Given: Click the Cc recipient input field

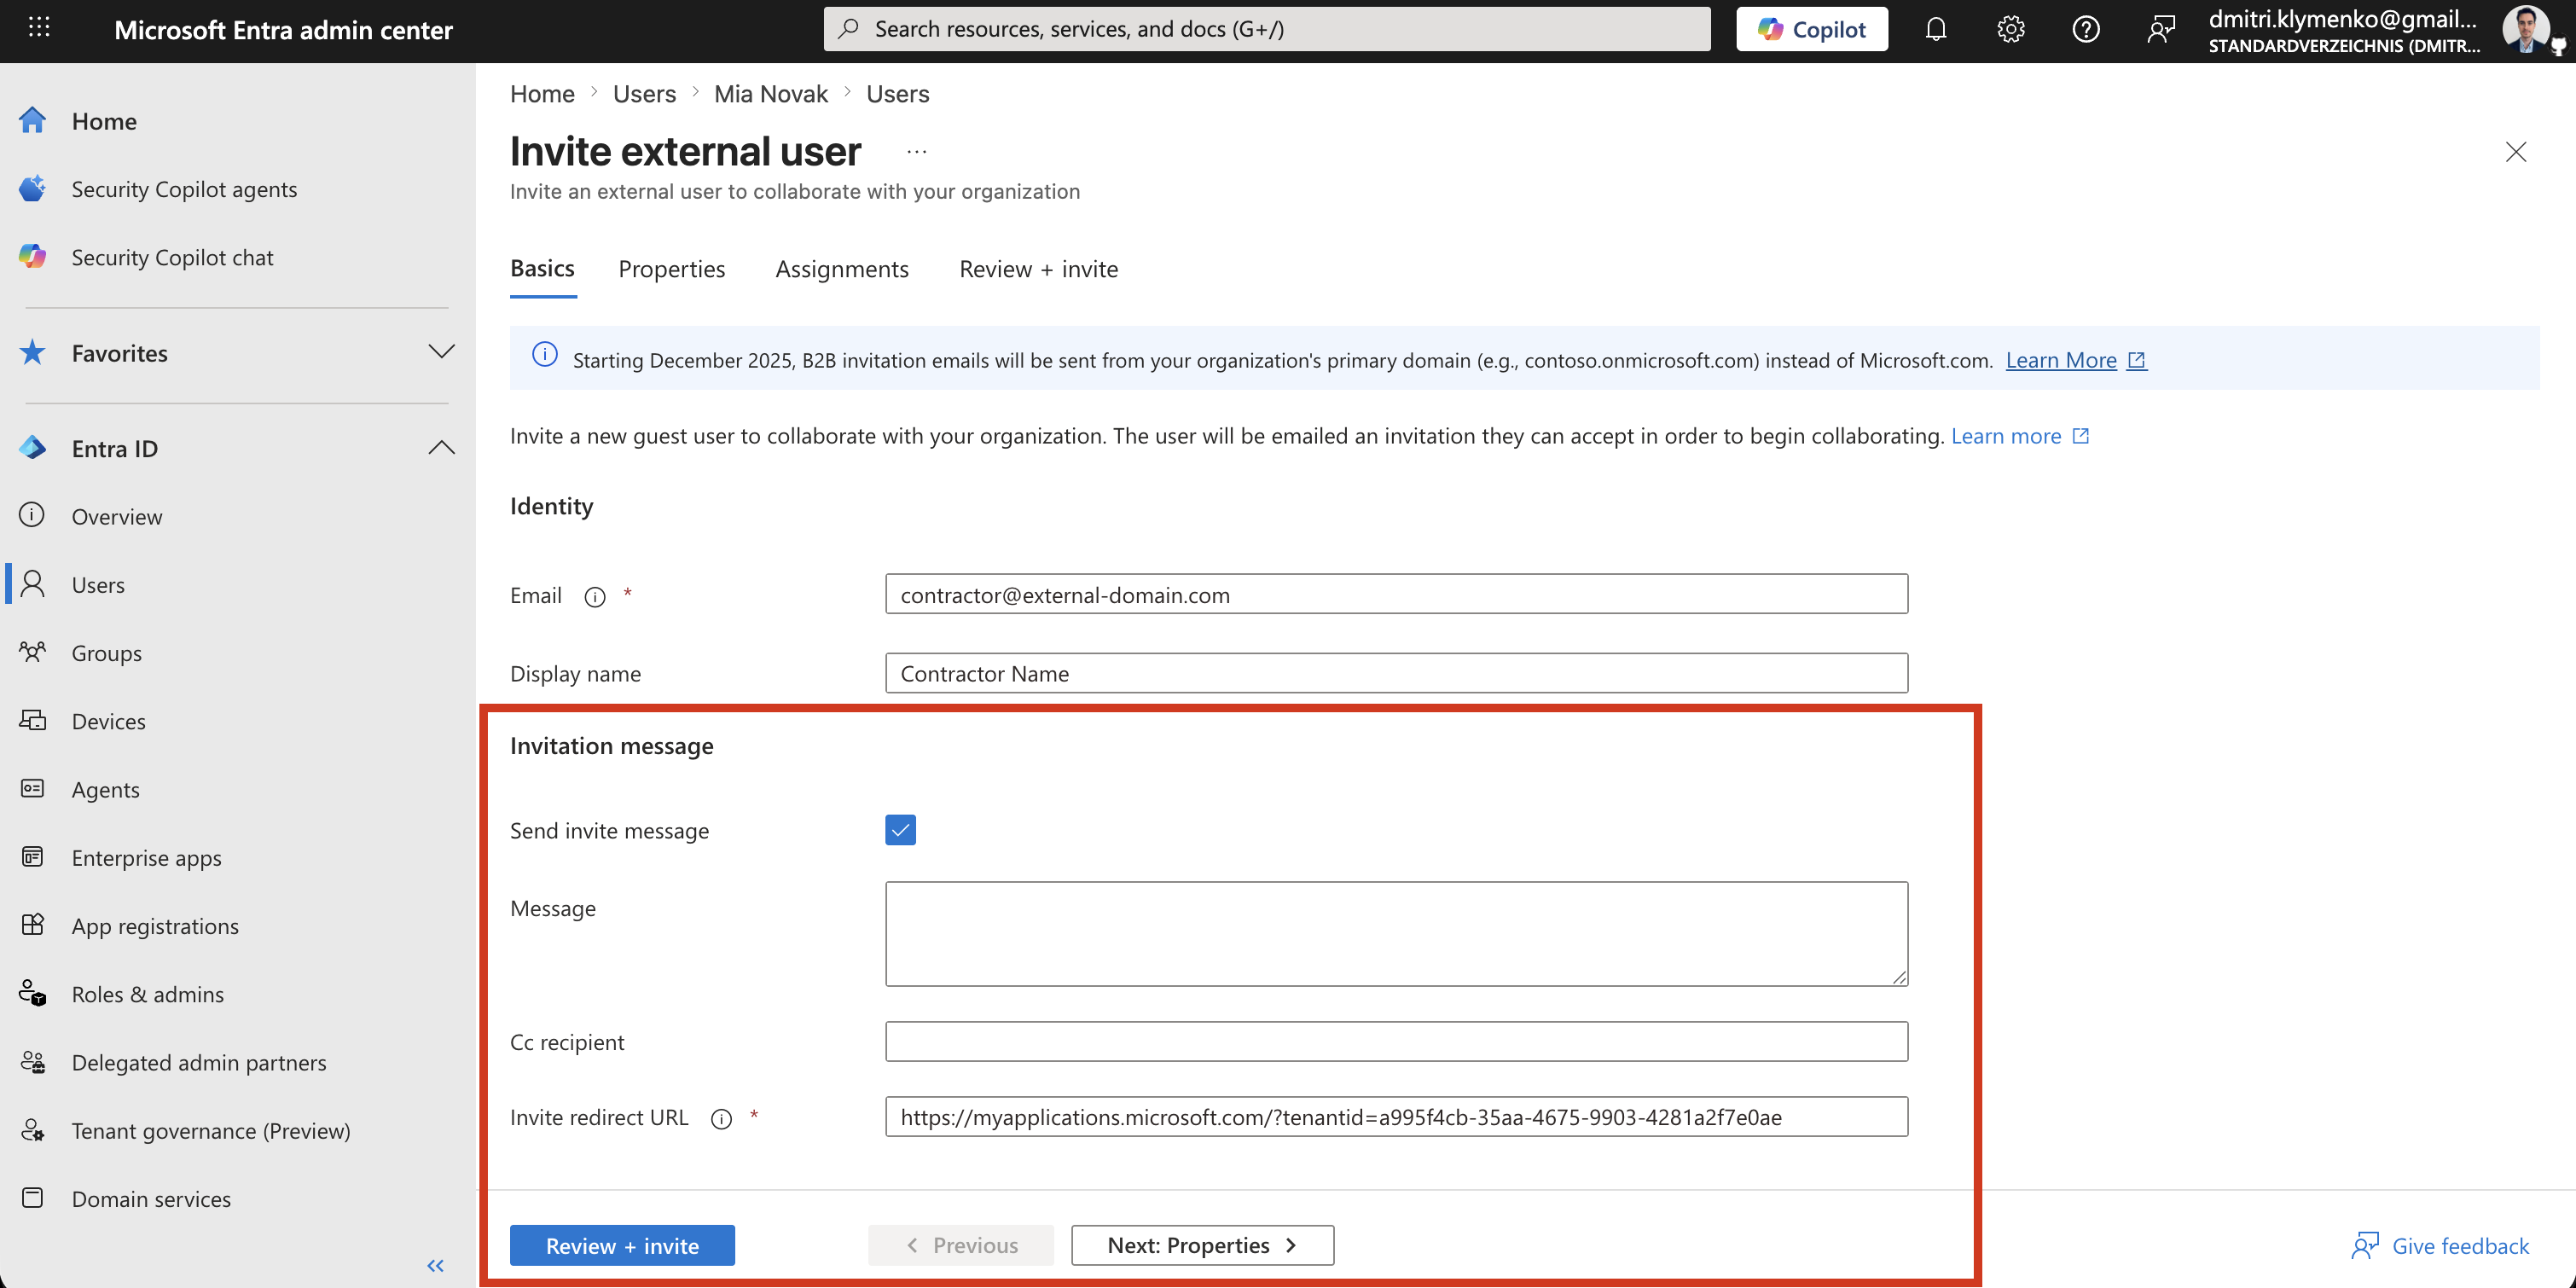Looking at the screenshot, I should tap(1396, 1042).
